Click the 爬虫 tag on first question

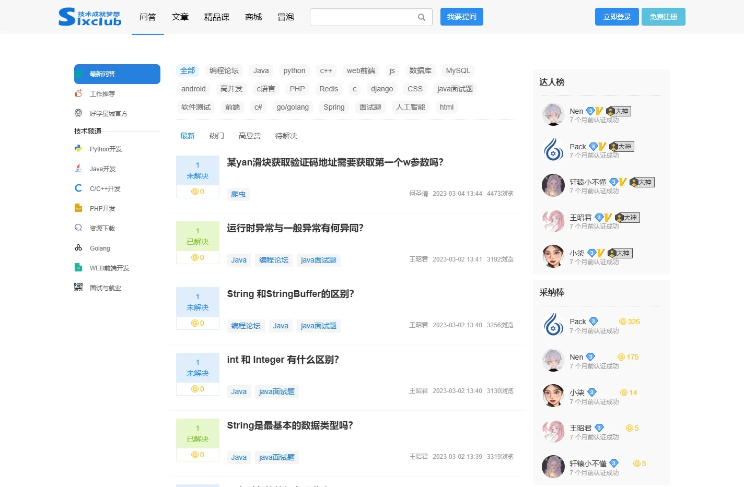pyautogui.click(x=239, y=194)
